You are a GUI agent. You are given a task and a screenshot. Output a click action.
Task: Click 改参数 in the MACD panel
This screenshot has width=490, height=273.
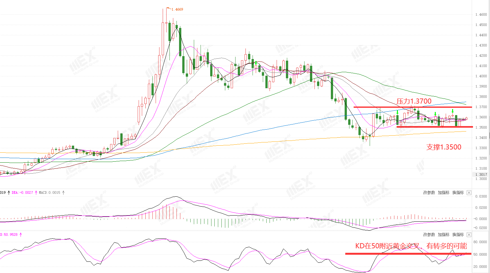429,193
